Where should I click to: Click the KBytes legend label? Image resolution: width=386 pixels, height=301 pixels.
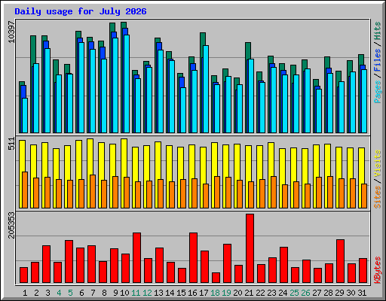click(378, 270)
